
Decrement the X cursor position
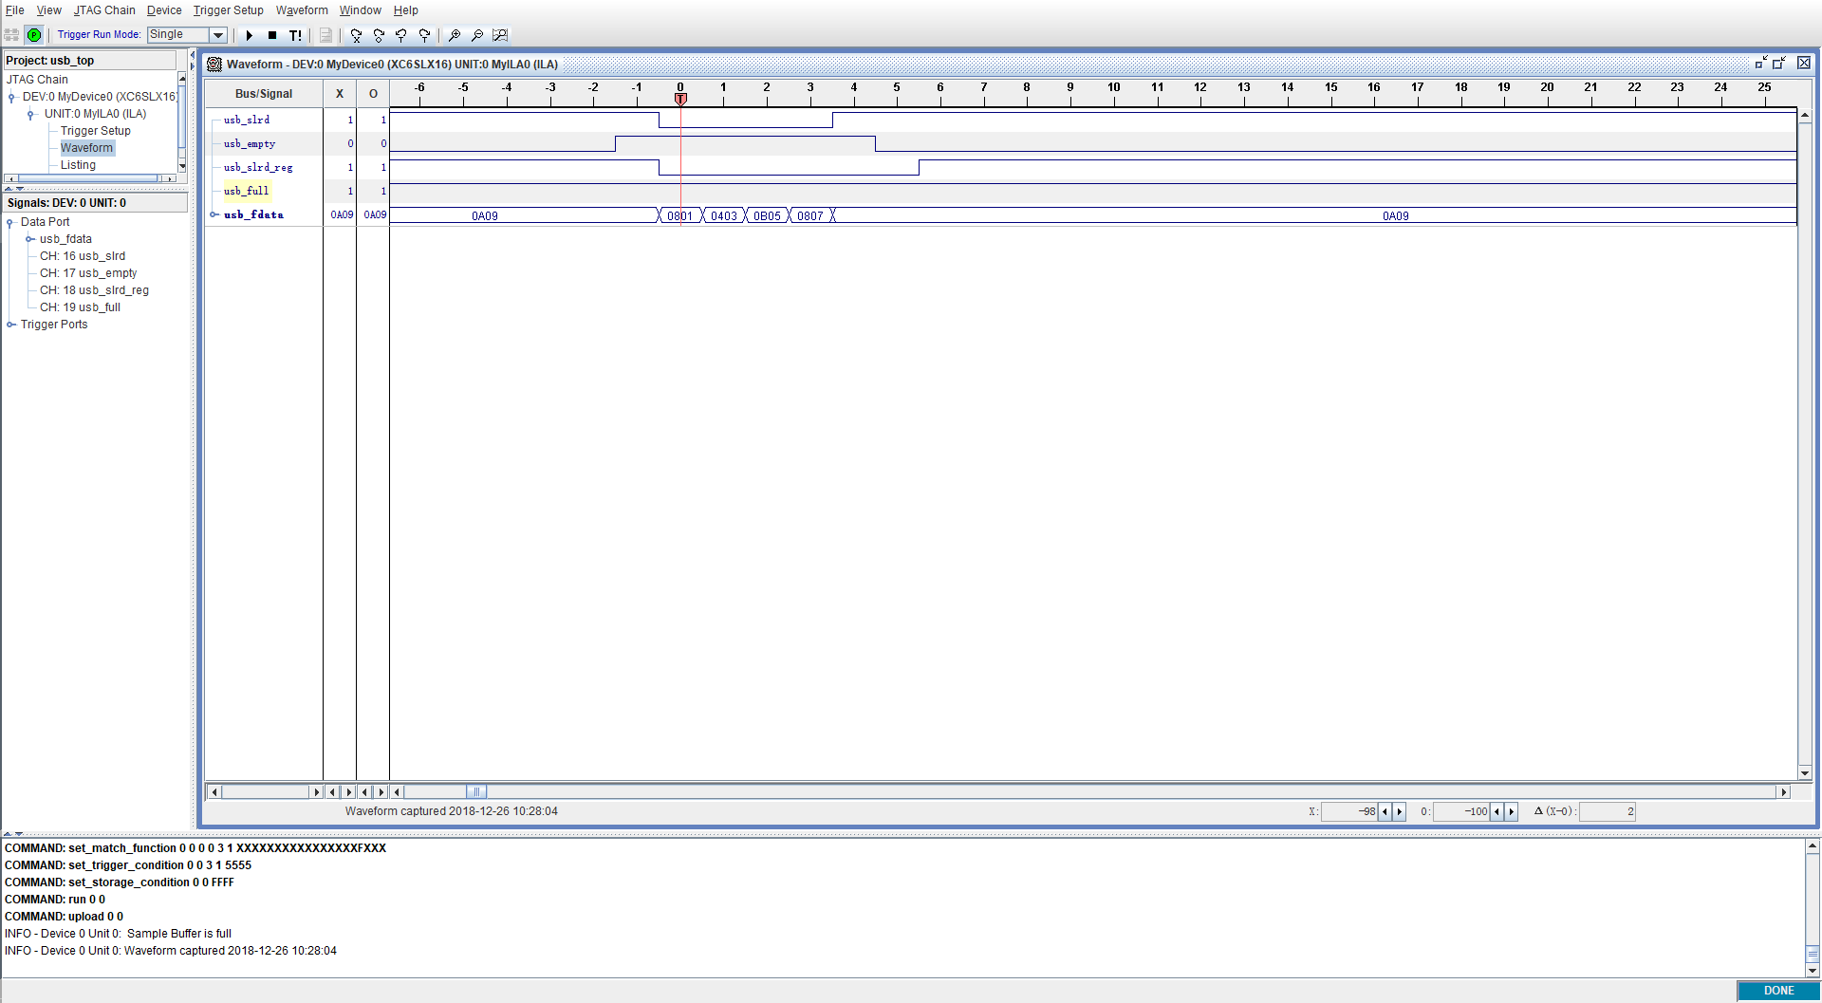(x=1385, y=811)
